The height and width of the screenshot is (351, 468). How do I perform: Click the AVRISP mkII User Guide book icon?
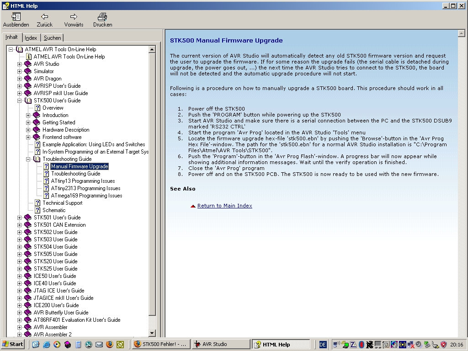(28, 93)
